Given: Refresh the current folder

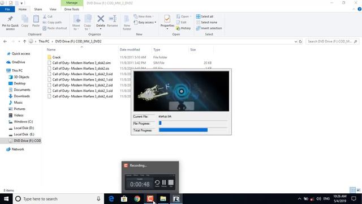Looking at the screenshot, I should (300, 41).
